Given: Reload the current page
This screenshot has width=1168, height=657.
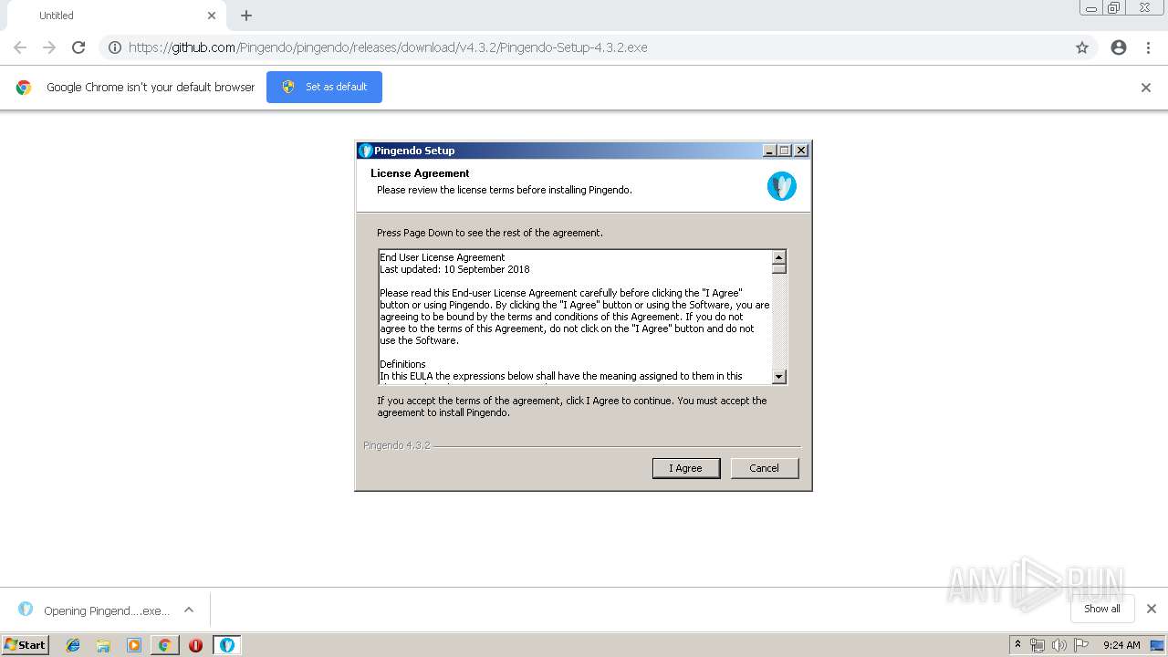Looking at the screenshot, I should point(78,47).
